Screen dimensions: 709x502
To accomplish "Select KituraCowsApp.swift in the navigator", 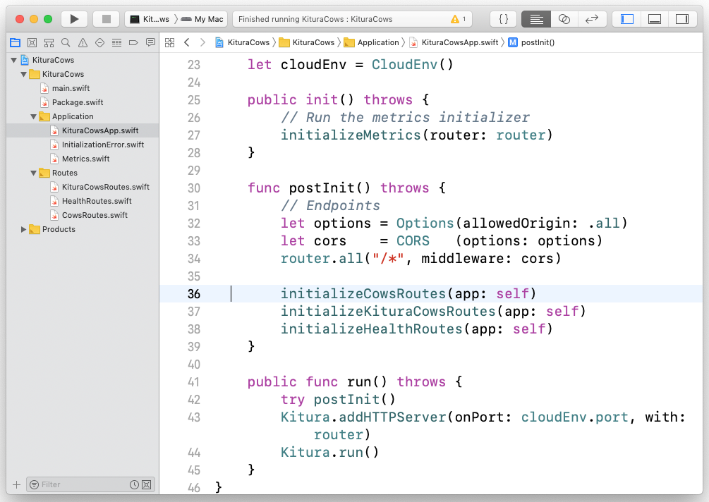I will tap(83, 130).
